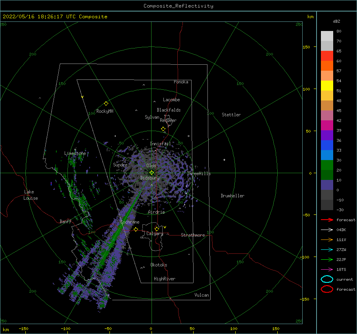Click the cyan 27ZW arrow icon

coord(327,250)
